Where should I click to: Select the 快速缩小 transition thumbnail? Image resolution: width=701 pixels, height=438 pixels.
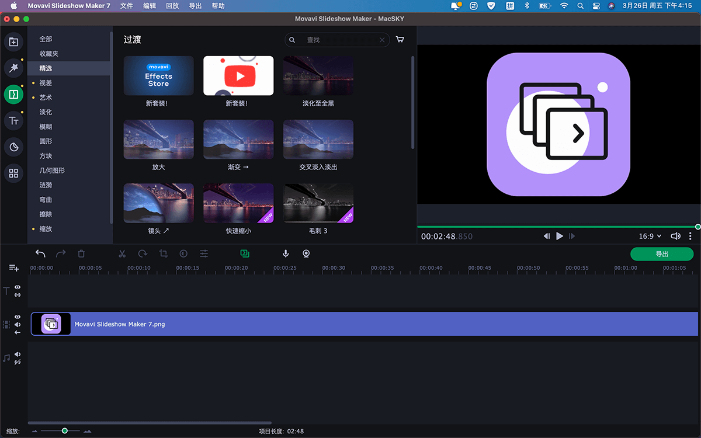(x=238, y=203)
